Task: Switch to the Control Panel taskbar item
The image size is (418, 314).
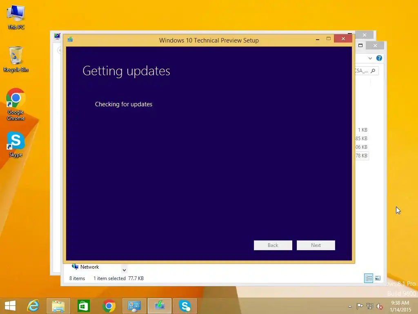Action: [134, 306]
